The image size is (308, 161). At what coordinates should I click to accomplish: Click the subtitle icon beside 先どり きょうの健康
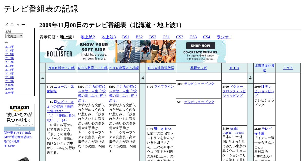pyautogui.click(x=55, y=102)
